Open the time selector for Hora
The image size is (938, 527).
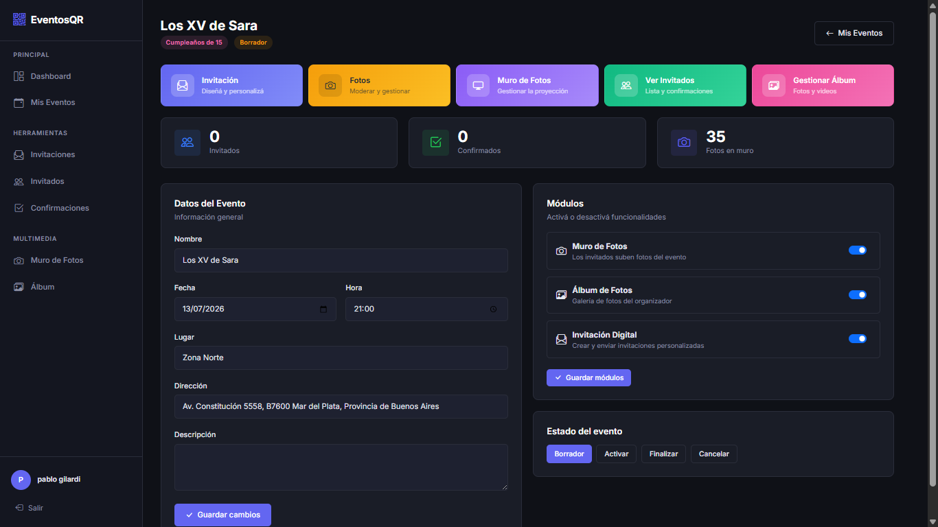(493, 309)
